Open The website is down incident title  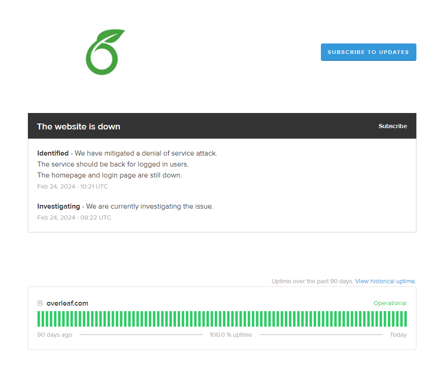79,126
